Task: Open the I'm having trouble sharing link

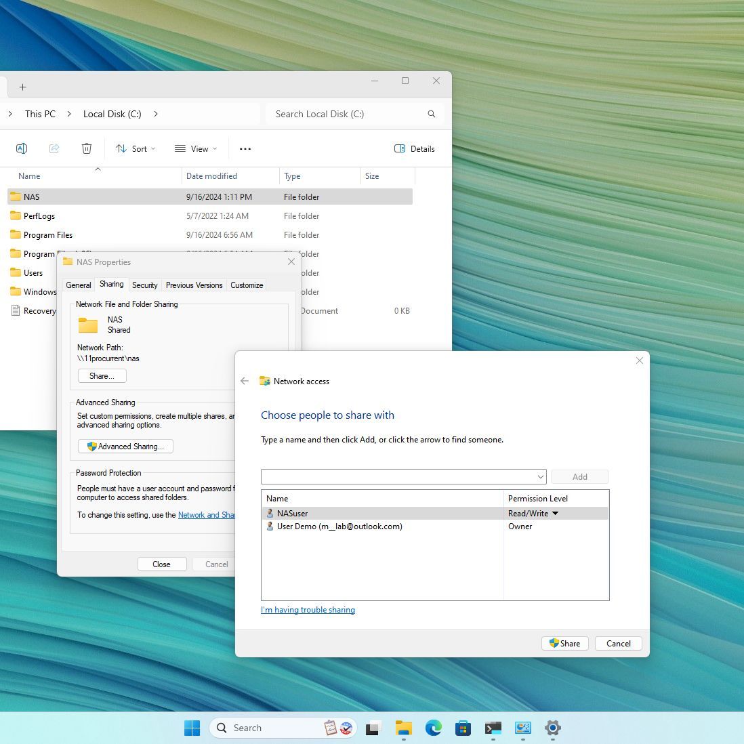Action: click(308, 610)
